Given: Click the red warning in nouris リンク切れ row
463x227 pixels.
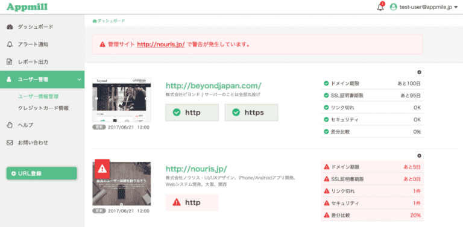Looking at the screenshot, I should (x=327, y=191).
